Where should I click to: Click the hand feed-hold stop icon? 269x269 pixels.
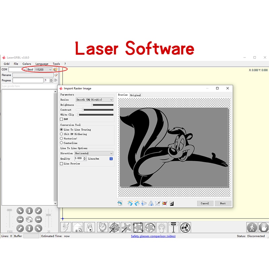click(x=264, y=227)
